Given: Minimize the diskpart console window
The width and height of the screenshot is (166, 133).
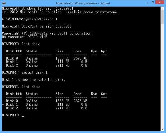Looking at the screenshot, I should coord(147,3).
